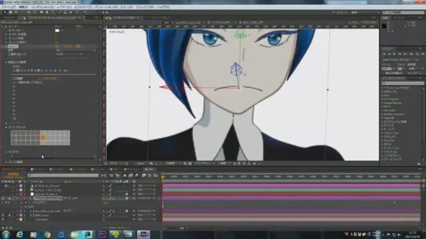426x239 pixels.
Task: Collapse the selected layer's properties
Action: [x=17, y=198]
